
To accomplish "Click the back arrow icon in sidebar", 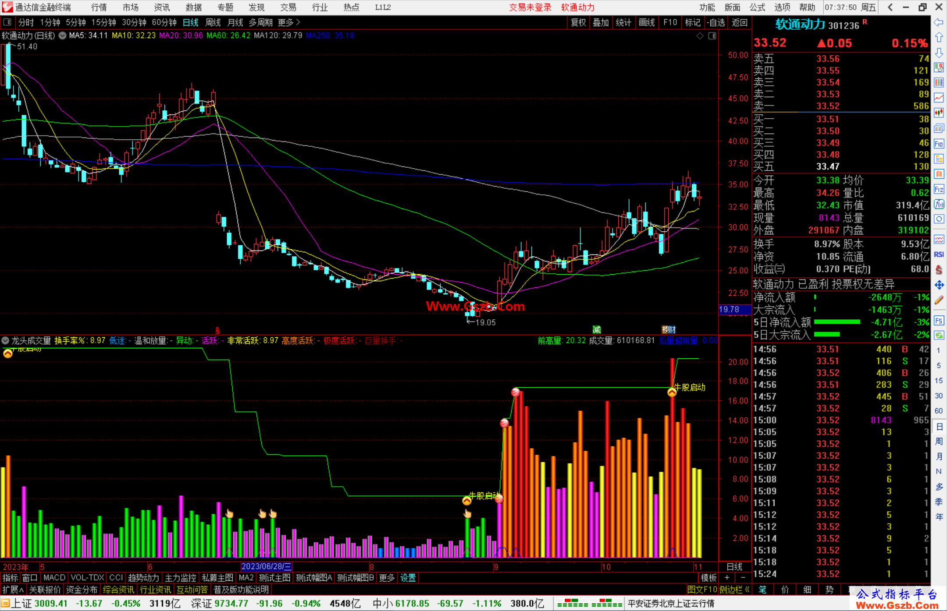I will tap(939, 22).
